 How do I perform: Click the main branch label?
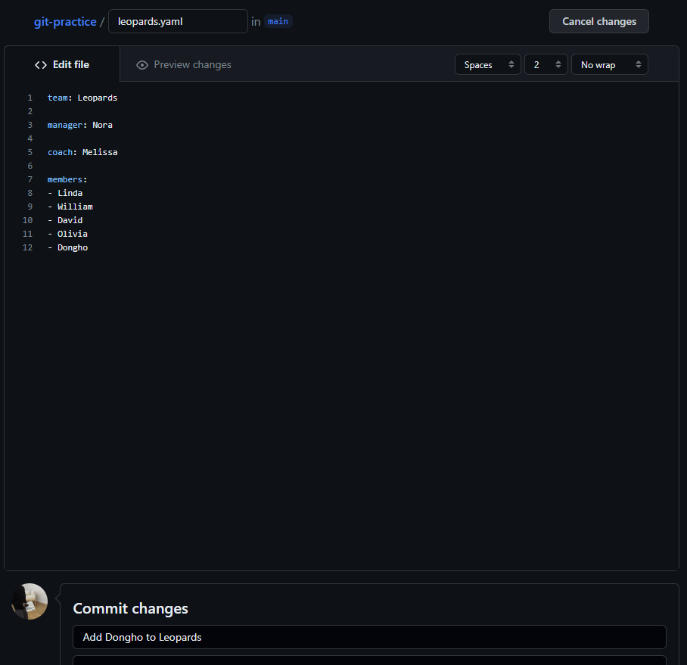click(x=278, y=21)
